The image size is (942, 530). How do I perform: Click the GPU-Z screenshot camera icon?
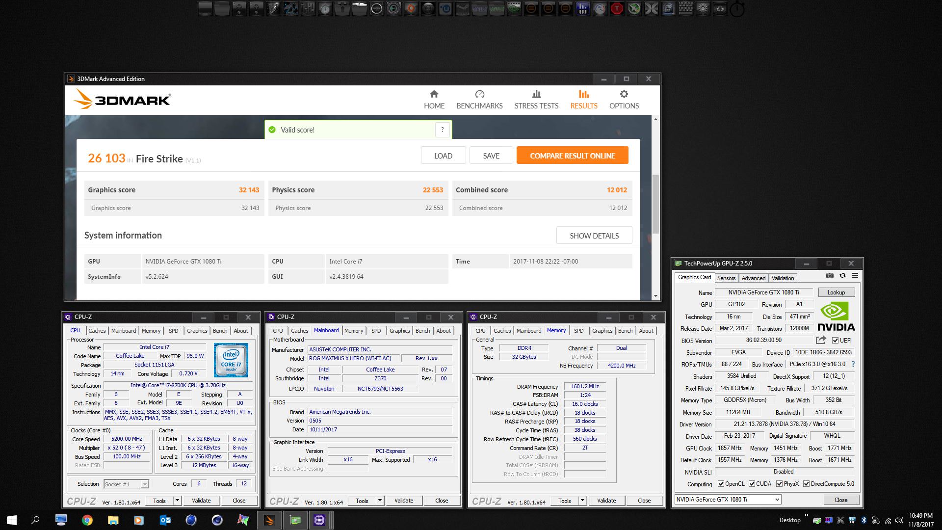click(x=829, y=276)
